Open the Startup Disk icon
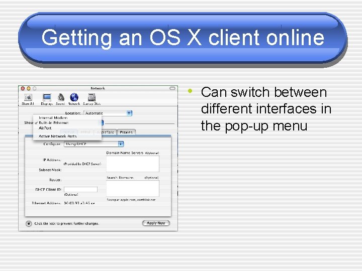 (x=92, y=99)
